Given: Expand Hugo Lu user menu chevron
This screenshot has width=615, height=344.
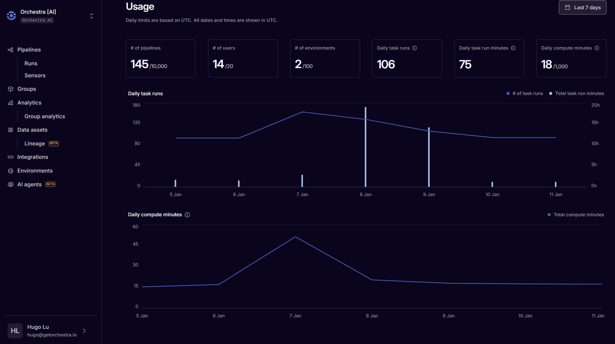Looking at the screenshot, I should (84, 331).
